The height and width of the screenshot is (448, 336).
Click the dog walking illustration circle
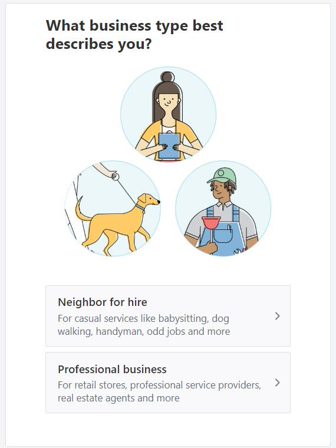[113, 208]
